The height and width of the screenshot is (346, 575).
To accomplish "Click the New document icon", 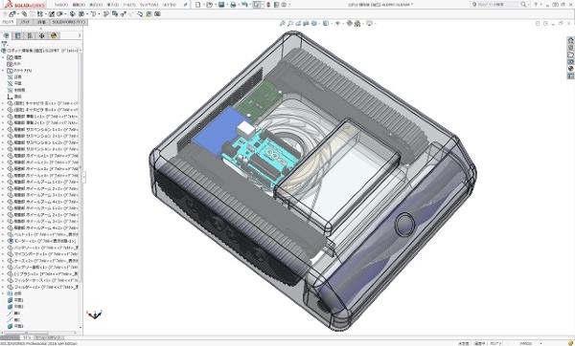I will point(198,5).
